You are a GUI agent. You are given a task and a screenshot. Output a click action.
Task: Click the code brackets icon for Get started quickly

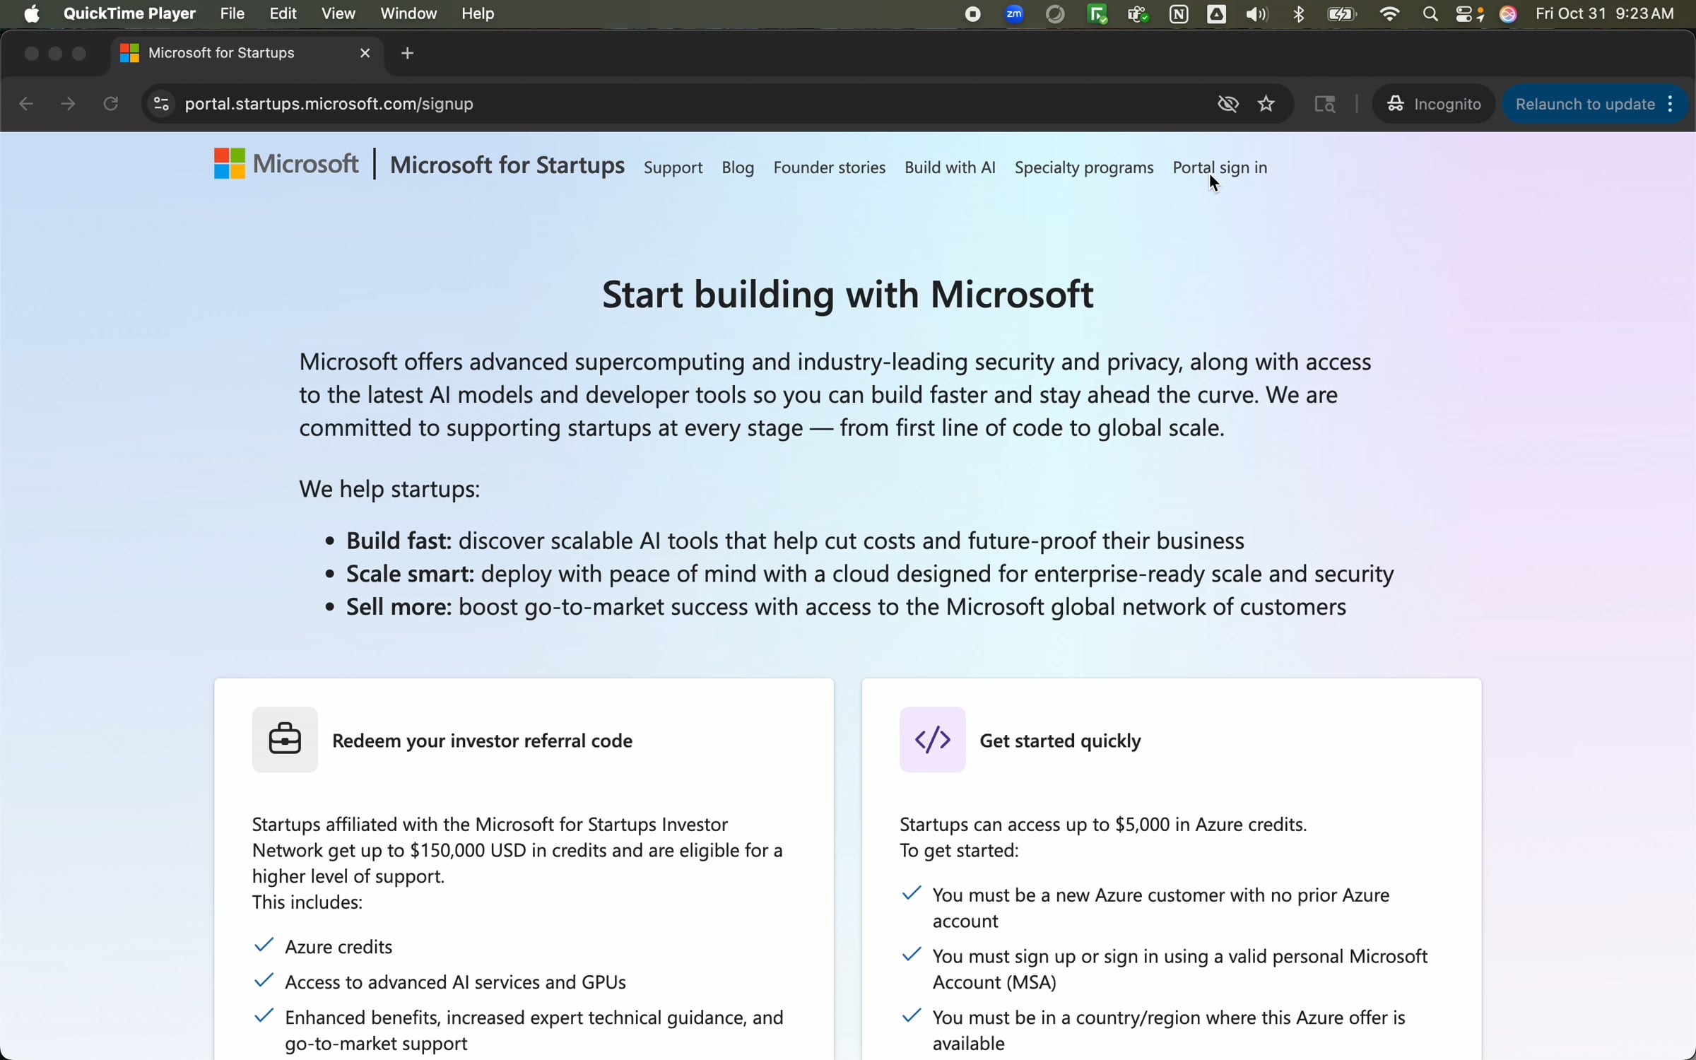(932, 739)
